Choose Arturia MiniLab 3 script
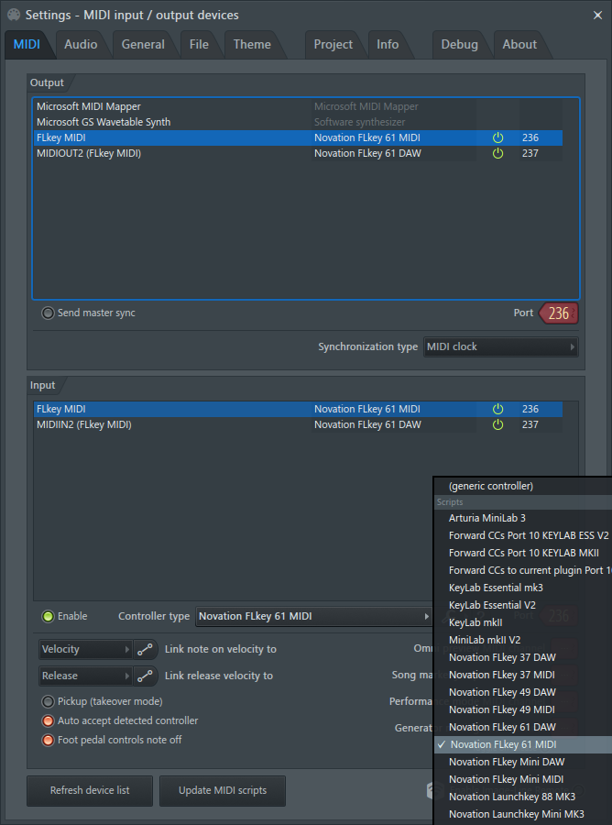The height and width of the screenshot is (825, 612). [x=524, y=518]
